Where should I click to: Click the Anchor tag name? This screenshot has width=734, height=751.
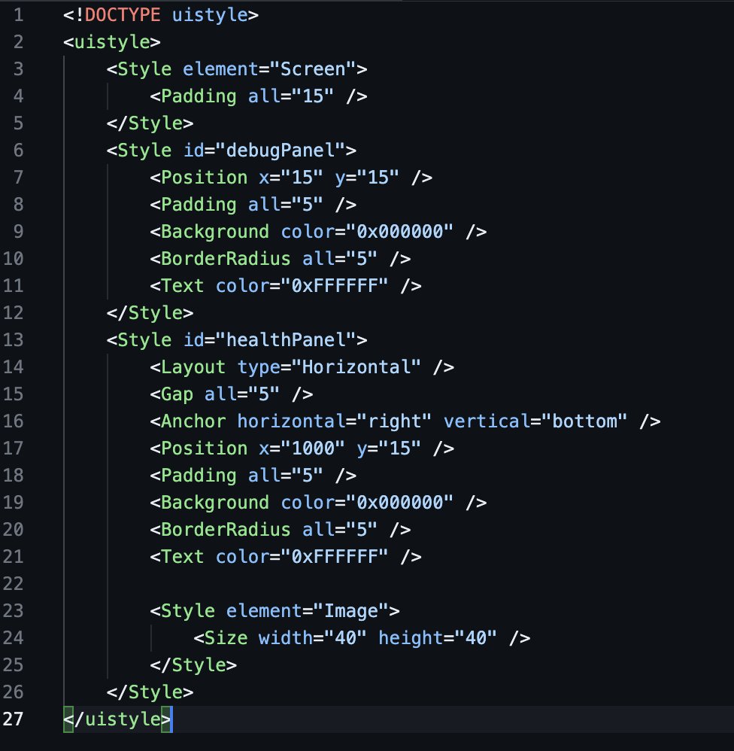(x=193, y=421)
